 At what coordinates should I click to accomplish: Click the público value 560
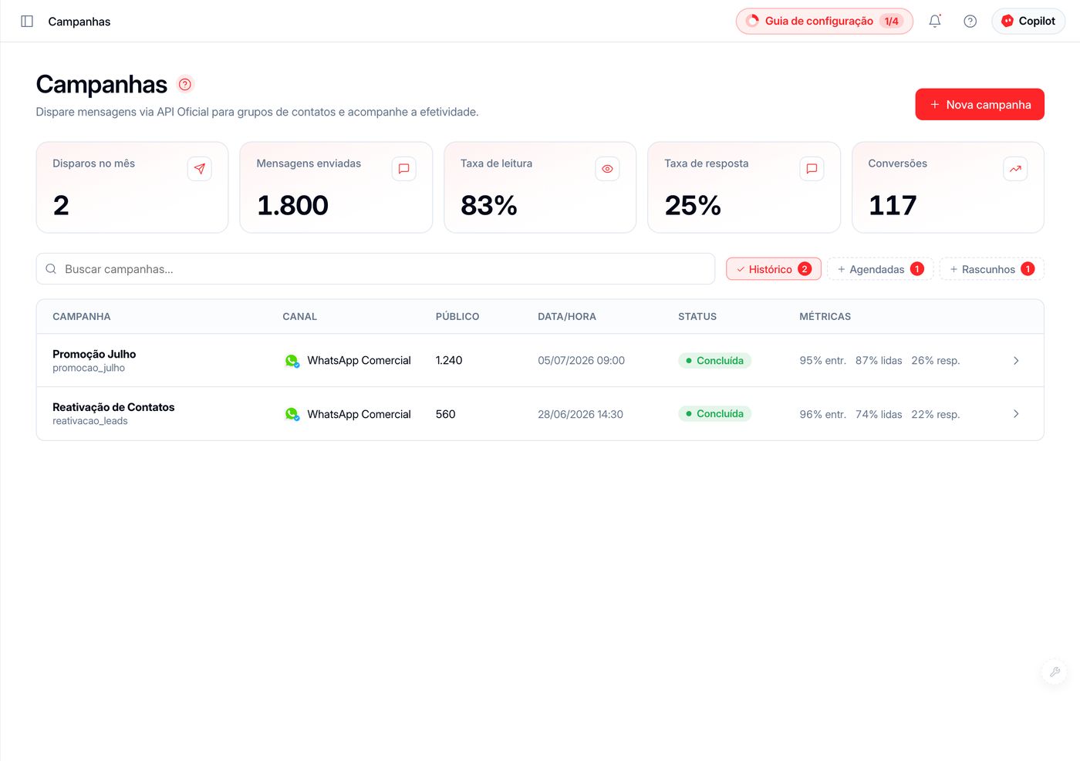point(446,414)
